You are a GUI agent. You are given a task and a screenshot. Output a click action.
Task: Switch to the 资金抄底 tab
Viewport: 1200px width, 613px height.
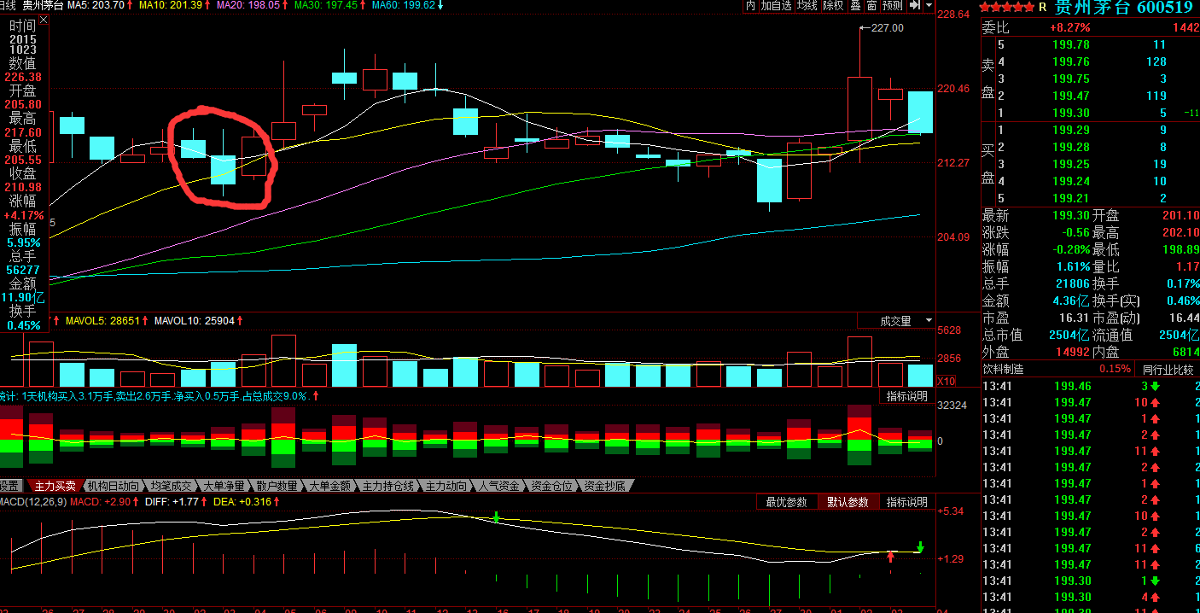[x=604, y=486]
